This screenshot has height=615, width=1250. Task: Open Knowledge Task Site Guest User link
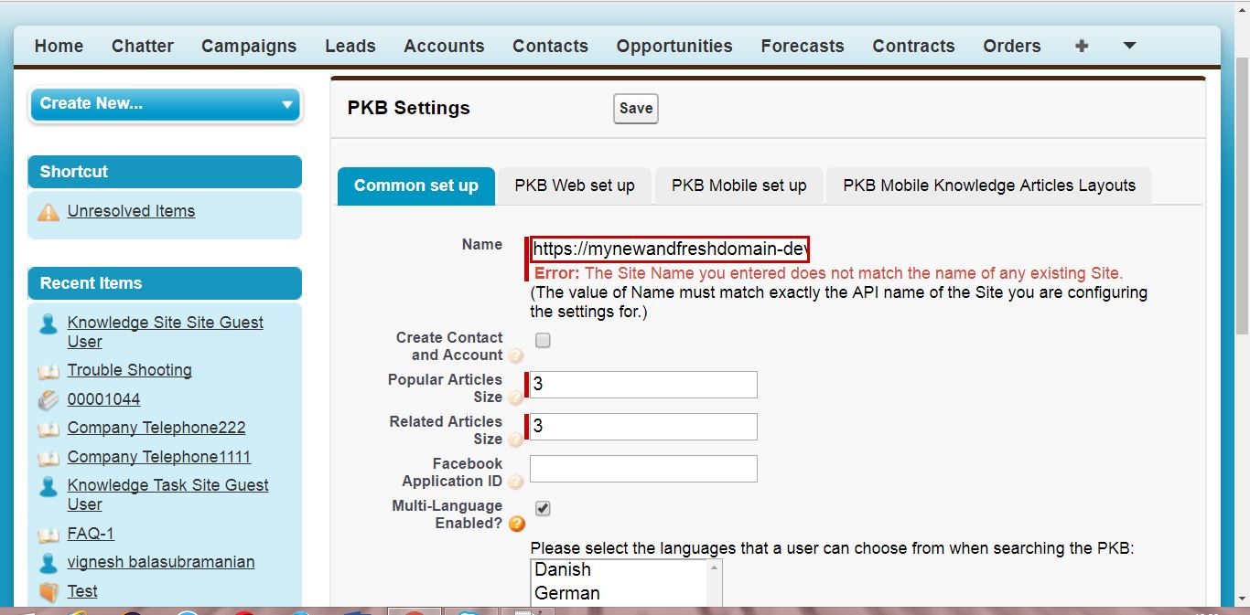168,494
